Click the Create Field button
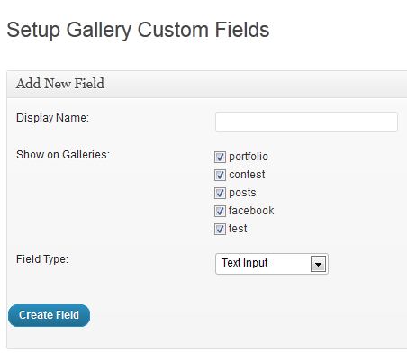 49,315
